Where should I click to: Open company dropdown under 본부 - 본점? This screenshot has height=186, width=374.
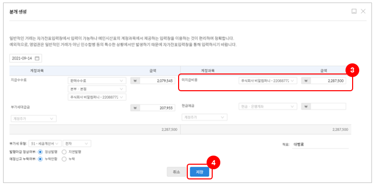click(x=97, y=97)
